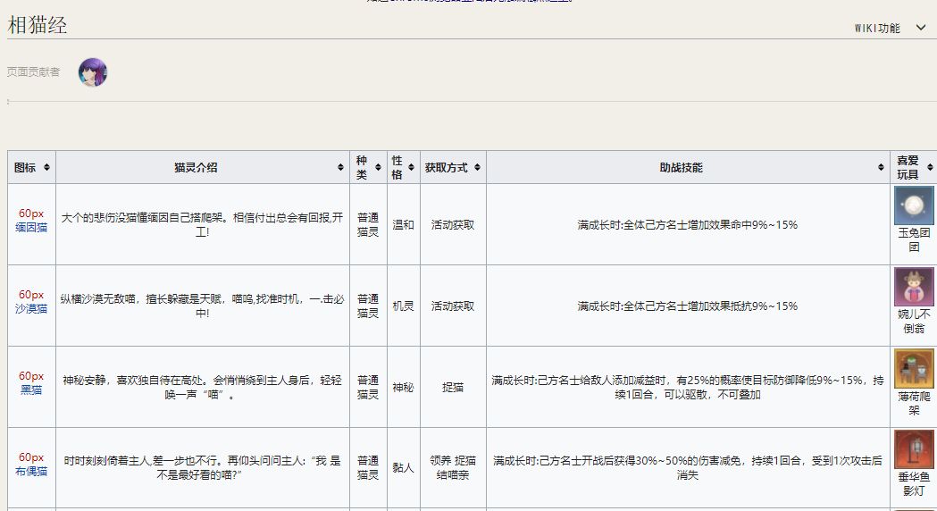Sort table by 喜爱玩具 column arrows
This screenshot has width=937, height=511.
coord(929,167)
